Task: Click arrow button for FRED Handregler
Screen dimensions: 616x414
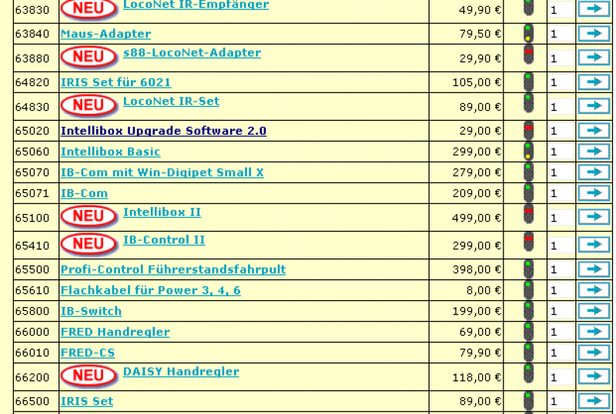Action: point(594,332)
